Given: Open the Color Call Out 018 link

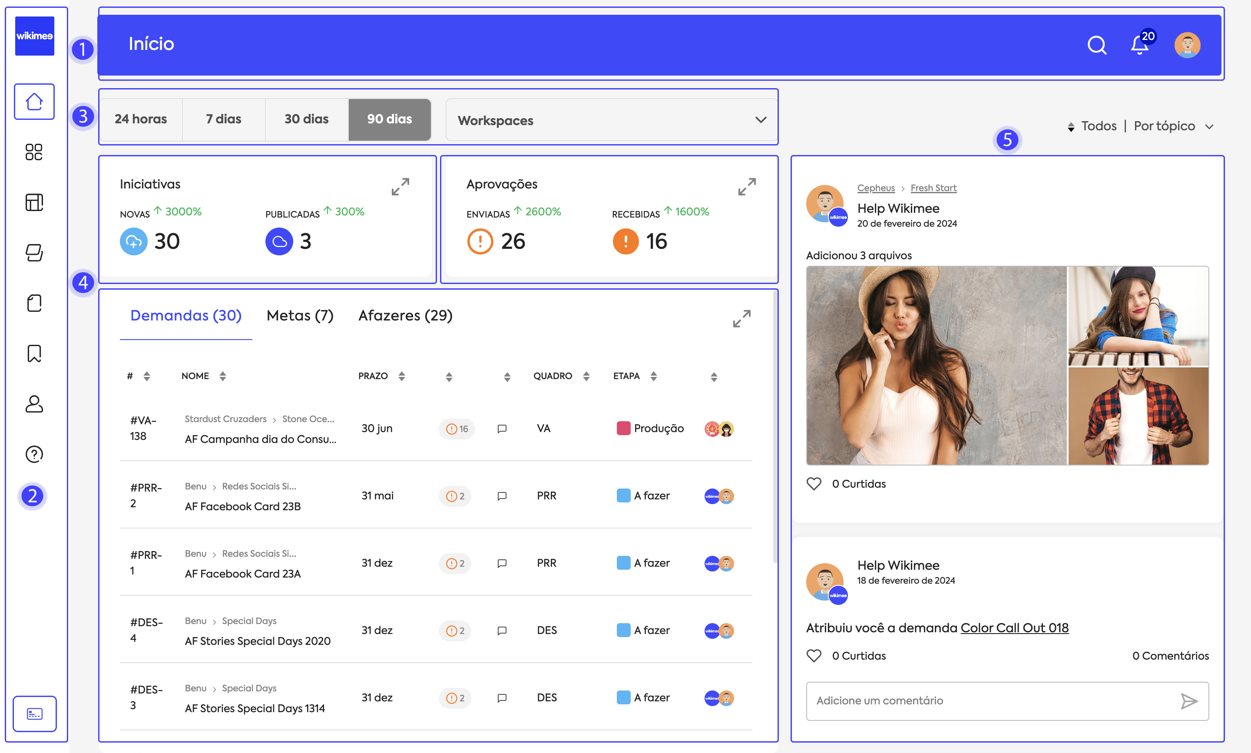Looking at the screenshot, I should pyautogui.click(x=1014, y=627).
